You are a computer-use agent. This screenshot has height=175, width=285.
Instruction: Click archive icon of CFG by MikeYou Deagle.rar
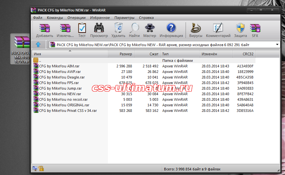[x=36, y=77]
